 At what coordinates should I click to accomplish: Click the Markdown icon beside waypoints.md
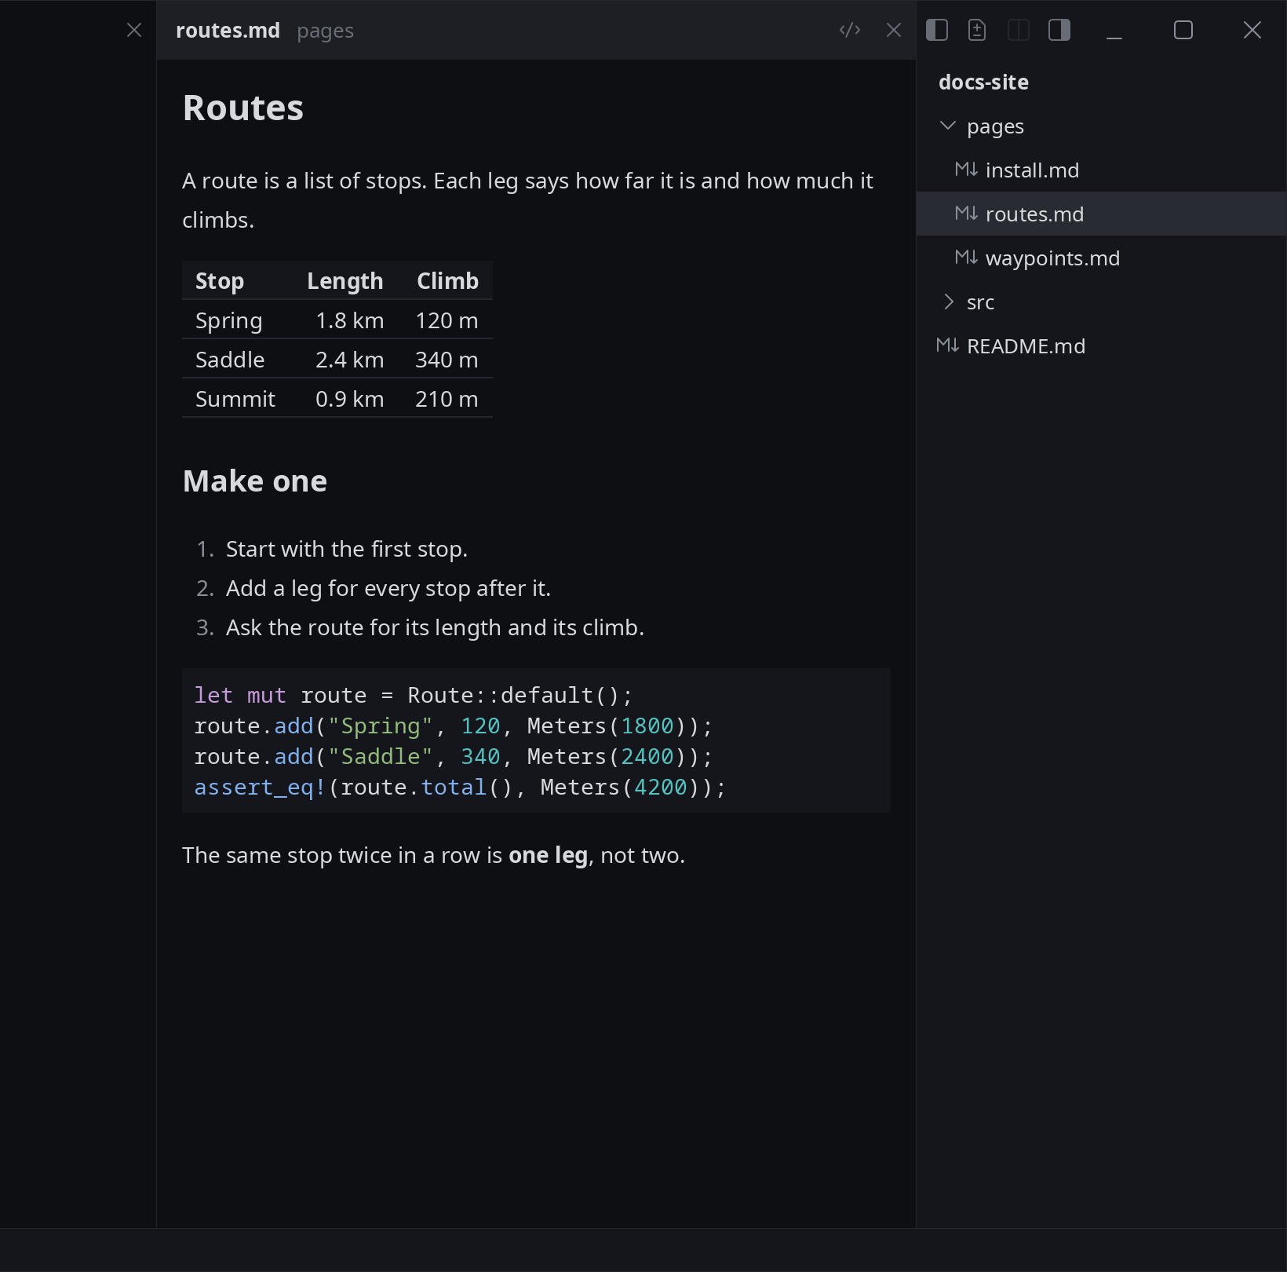click(966, 257)
